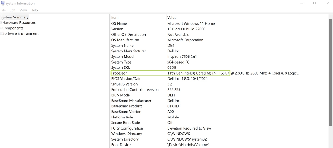Close the System Information window

point(327,3)
